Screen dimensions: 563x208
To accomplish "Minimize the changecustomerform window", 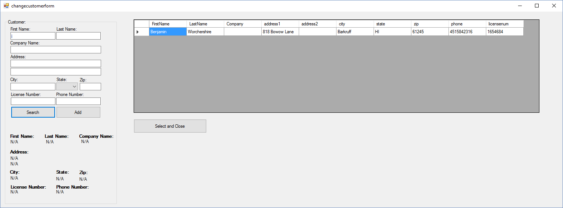I will click(520, 6).
